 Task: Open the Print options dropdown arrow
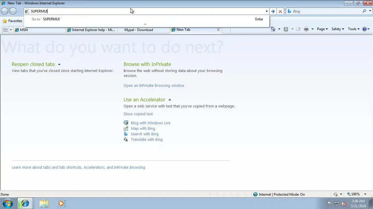pos(312,29)
